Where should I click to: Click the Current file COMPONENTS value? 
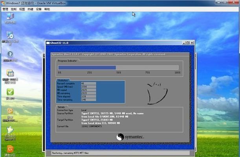coord(92,126)
